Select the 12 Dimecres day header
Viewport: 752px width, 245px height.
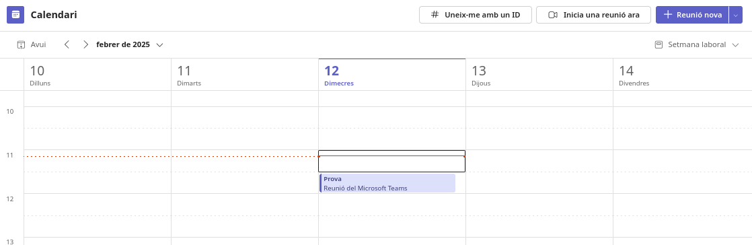pos(392,75)
